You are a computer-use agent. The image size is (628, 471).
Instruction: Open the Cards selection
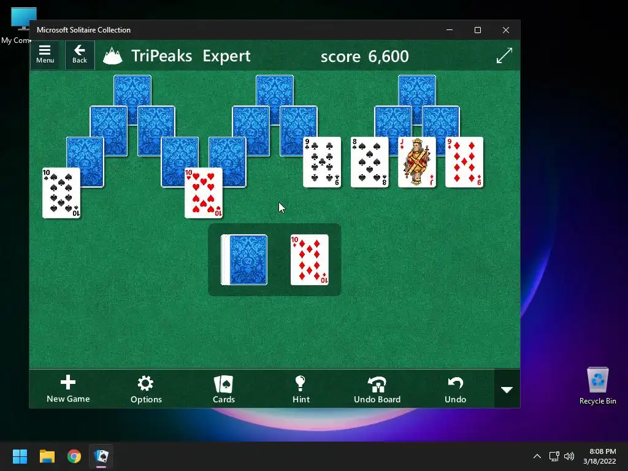click(223, 389)
